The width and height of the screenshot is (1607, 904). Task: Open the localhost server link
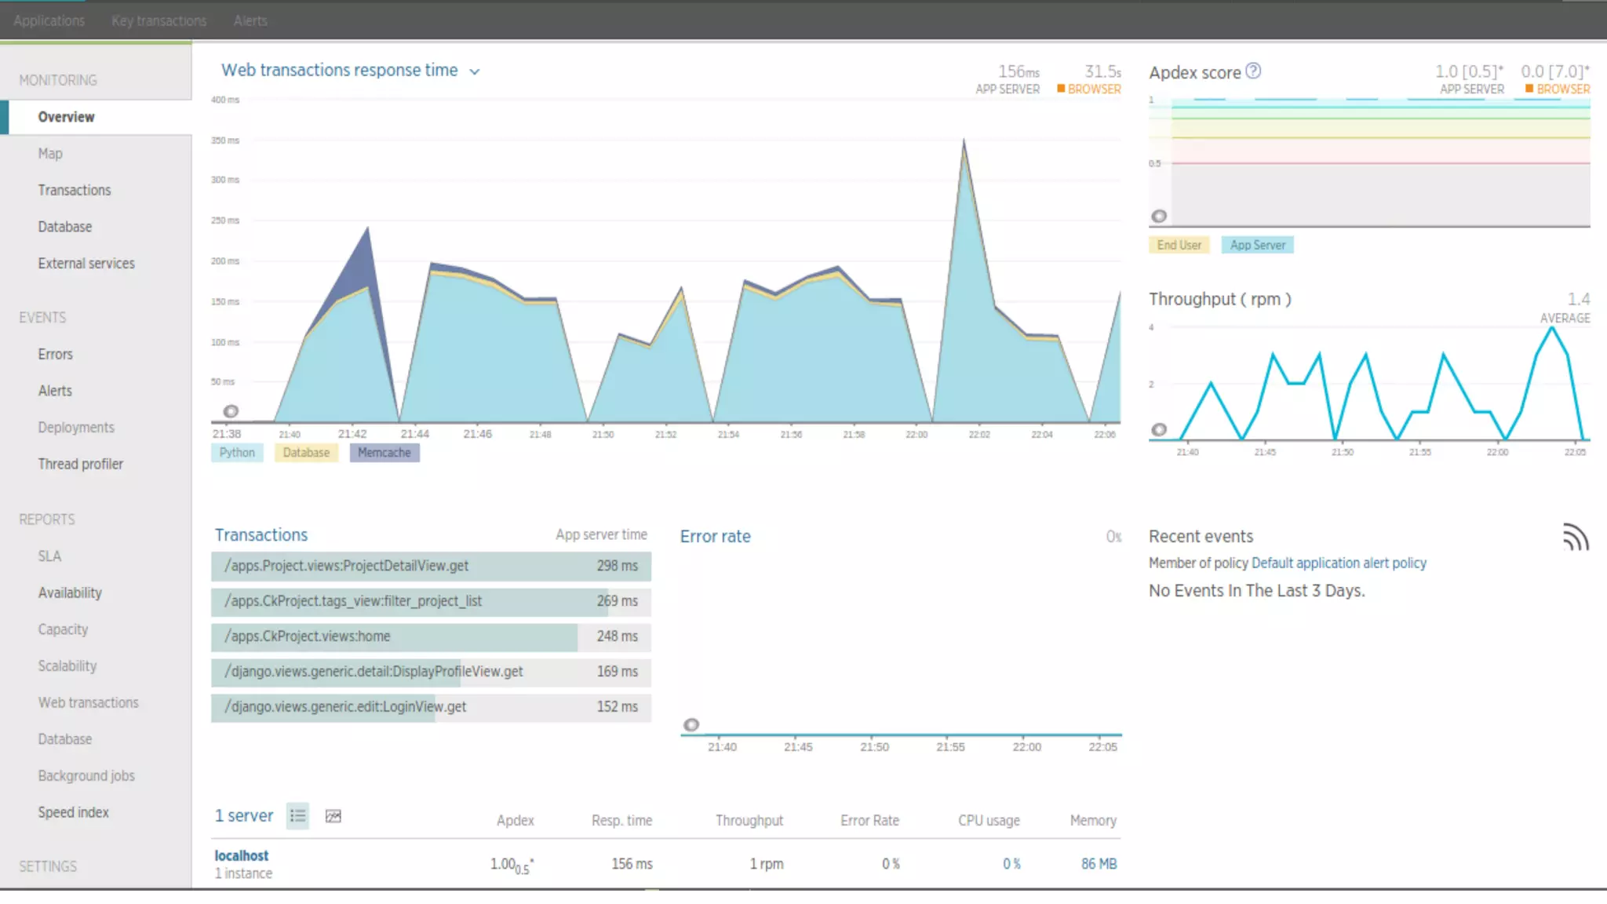click(242, 855)
